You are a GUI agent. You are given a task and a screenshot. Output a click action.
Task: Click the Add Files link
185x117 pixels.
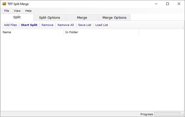pyautogui.click(x=10, y=25)
